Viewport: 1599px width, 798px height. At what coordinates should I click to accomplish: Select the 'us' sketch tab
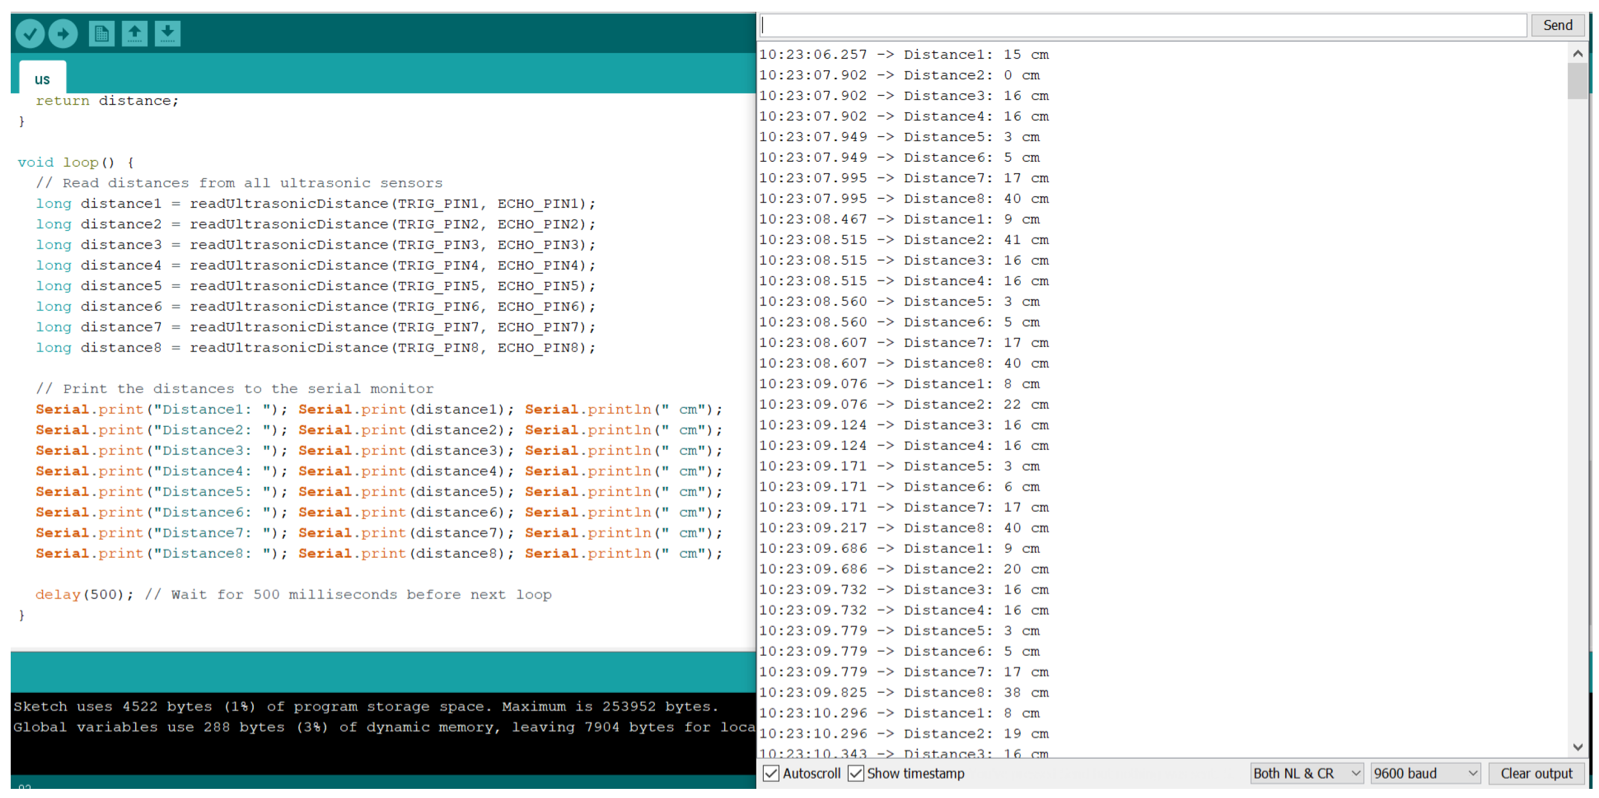tap(42, 79)
